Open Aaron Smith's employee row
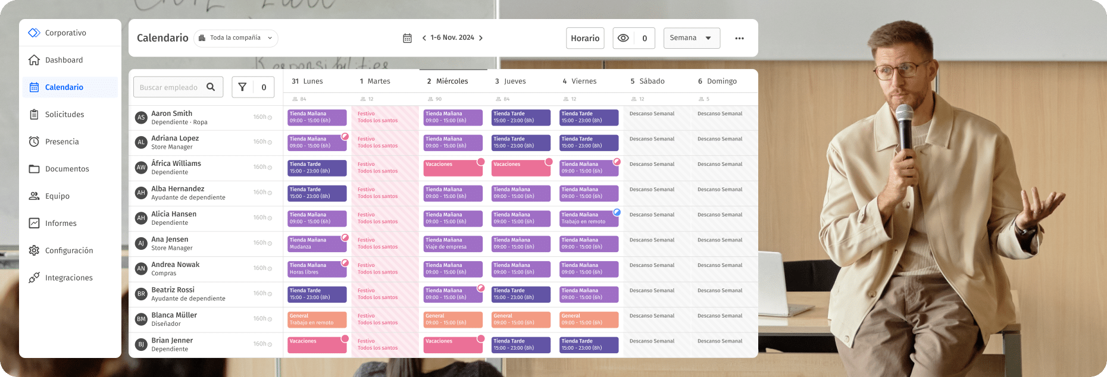The image size is (1107, 377). point(171,117)
